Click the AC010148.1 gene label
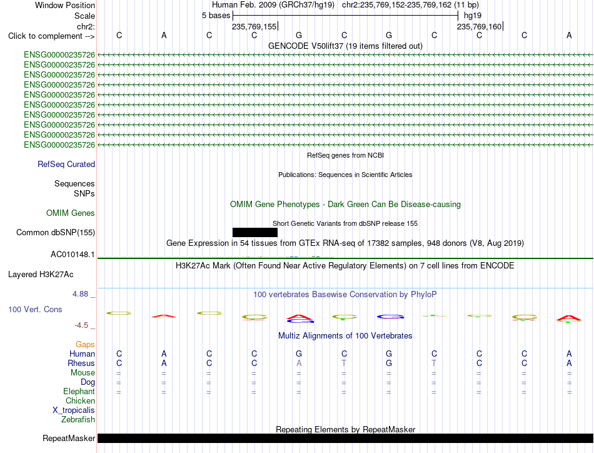 click(x=73, y=255)
